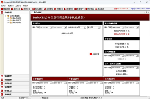Click the 待审发货记录 0 条 link
Viewport: 150px width, 99px height.
coord(121,47)
